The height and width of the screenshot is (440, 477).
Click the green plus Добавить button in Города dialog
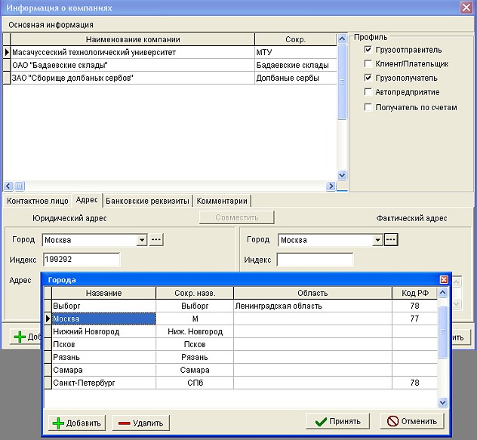tap(78, 423)
